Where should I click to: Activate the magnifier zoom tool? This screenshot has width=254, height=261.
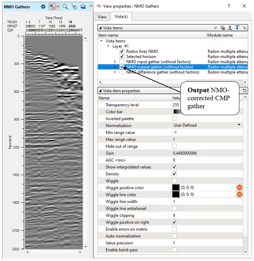click(x=65, y=7)
